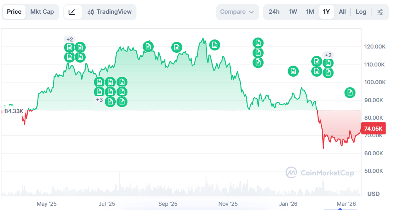Switch to line chart view icon
Screen dimensions: 393x210
pos(72,12)
